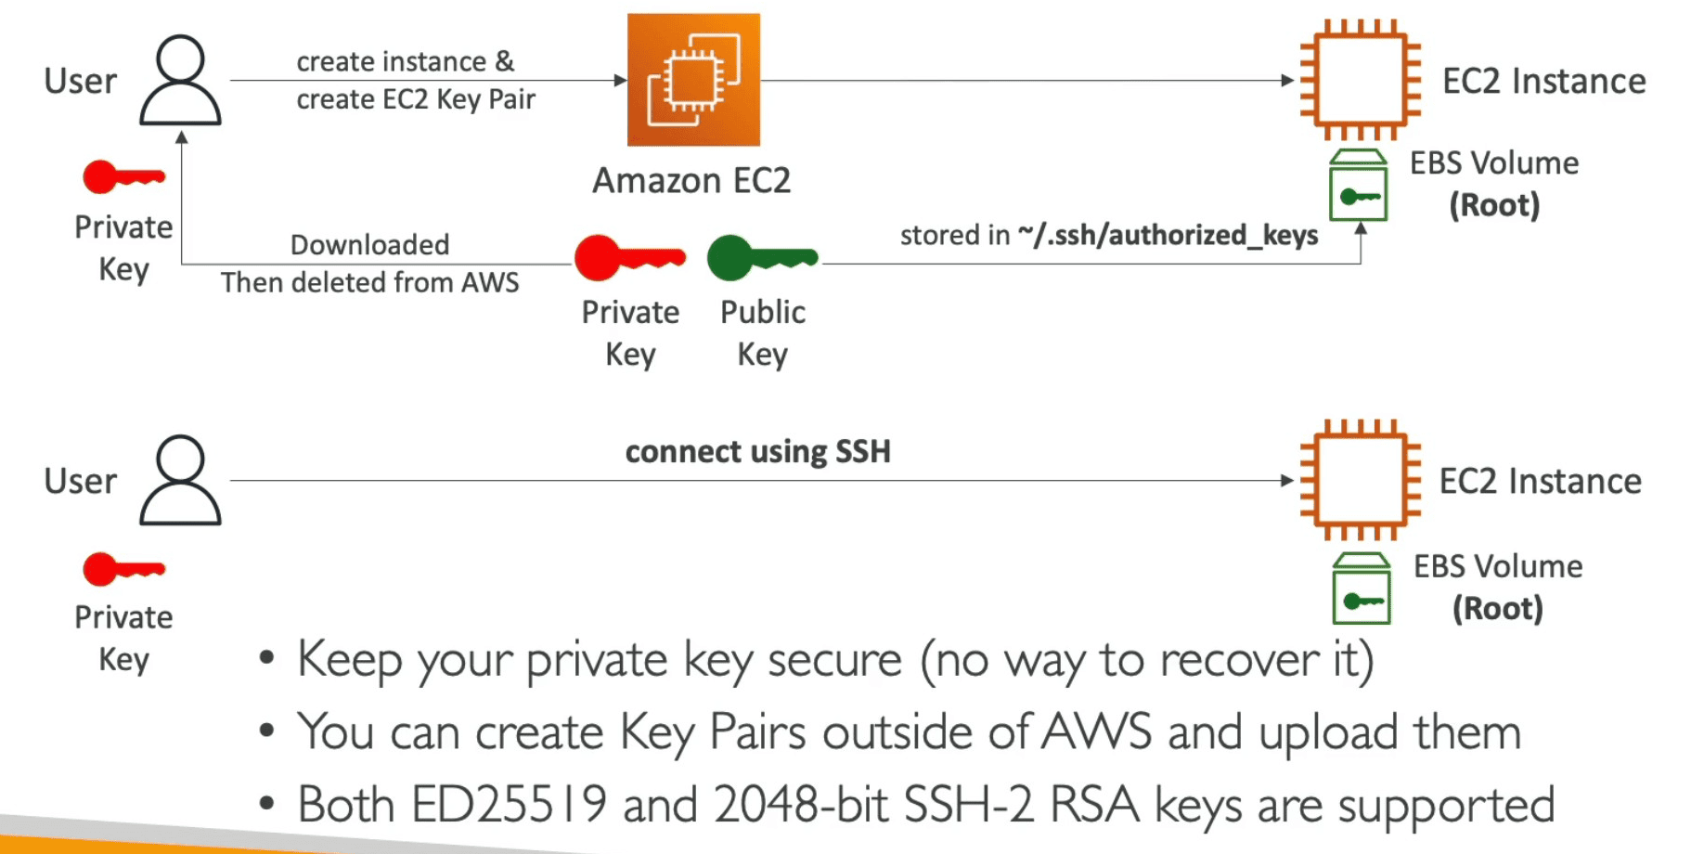Viewport: 1691px width, 854px height.
Task: Select the EC2 Instance chip icon in bottom diagram
Action: click(x=1360, y=480)
